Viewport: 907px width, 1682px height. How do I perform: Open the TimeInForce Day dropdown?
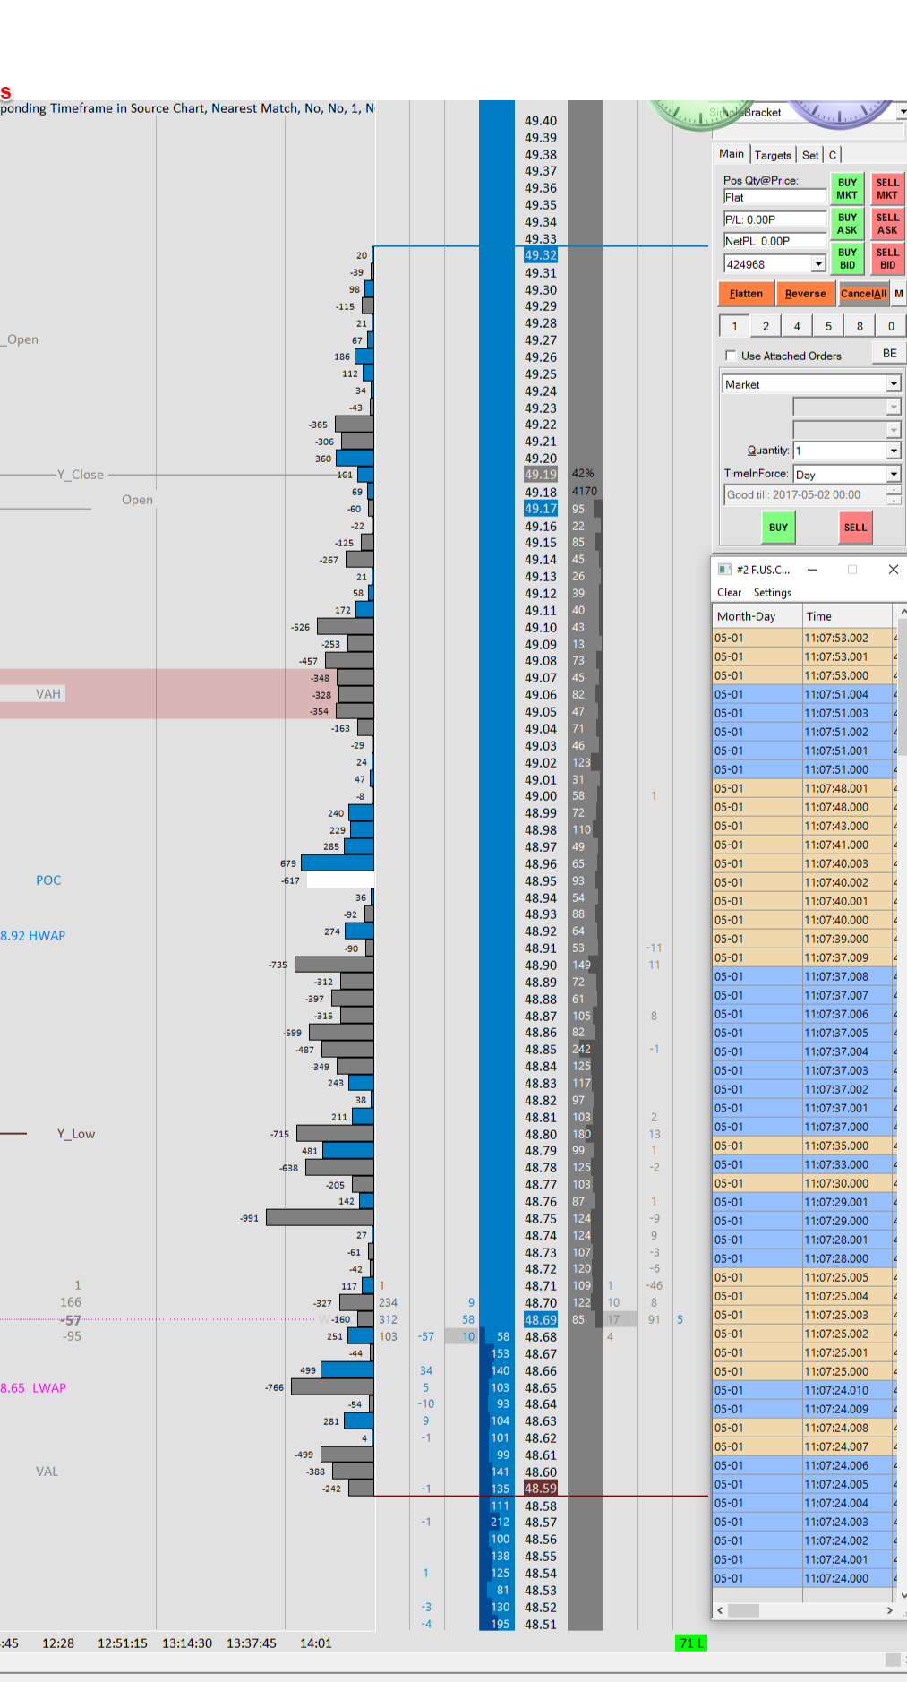click(894, 475)
